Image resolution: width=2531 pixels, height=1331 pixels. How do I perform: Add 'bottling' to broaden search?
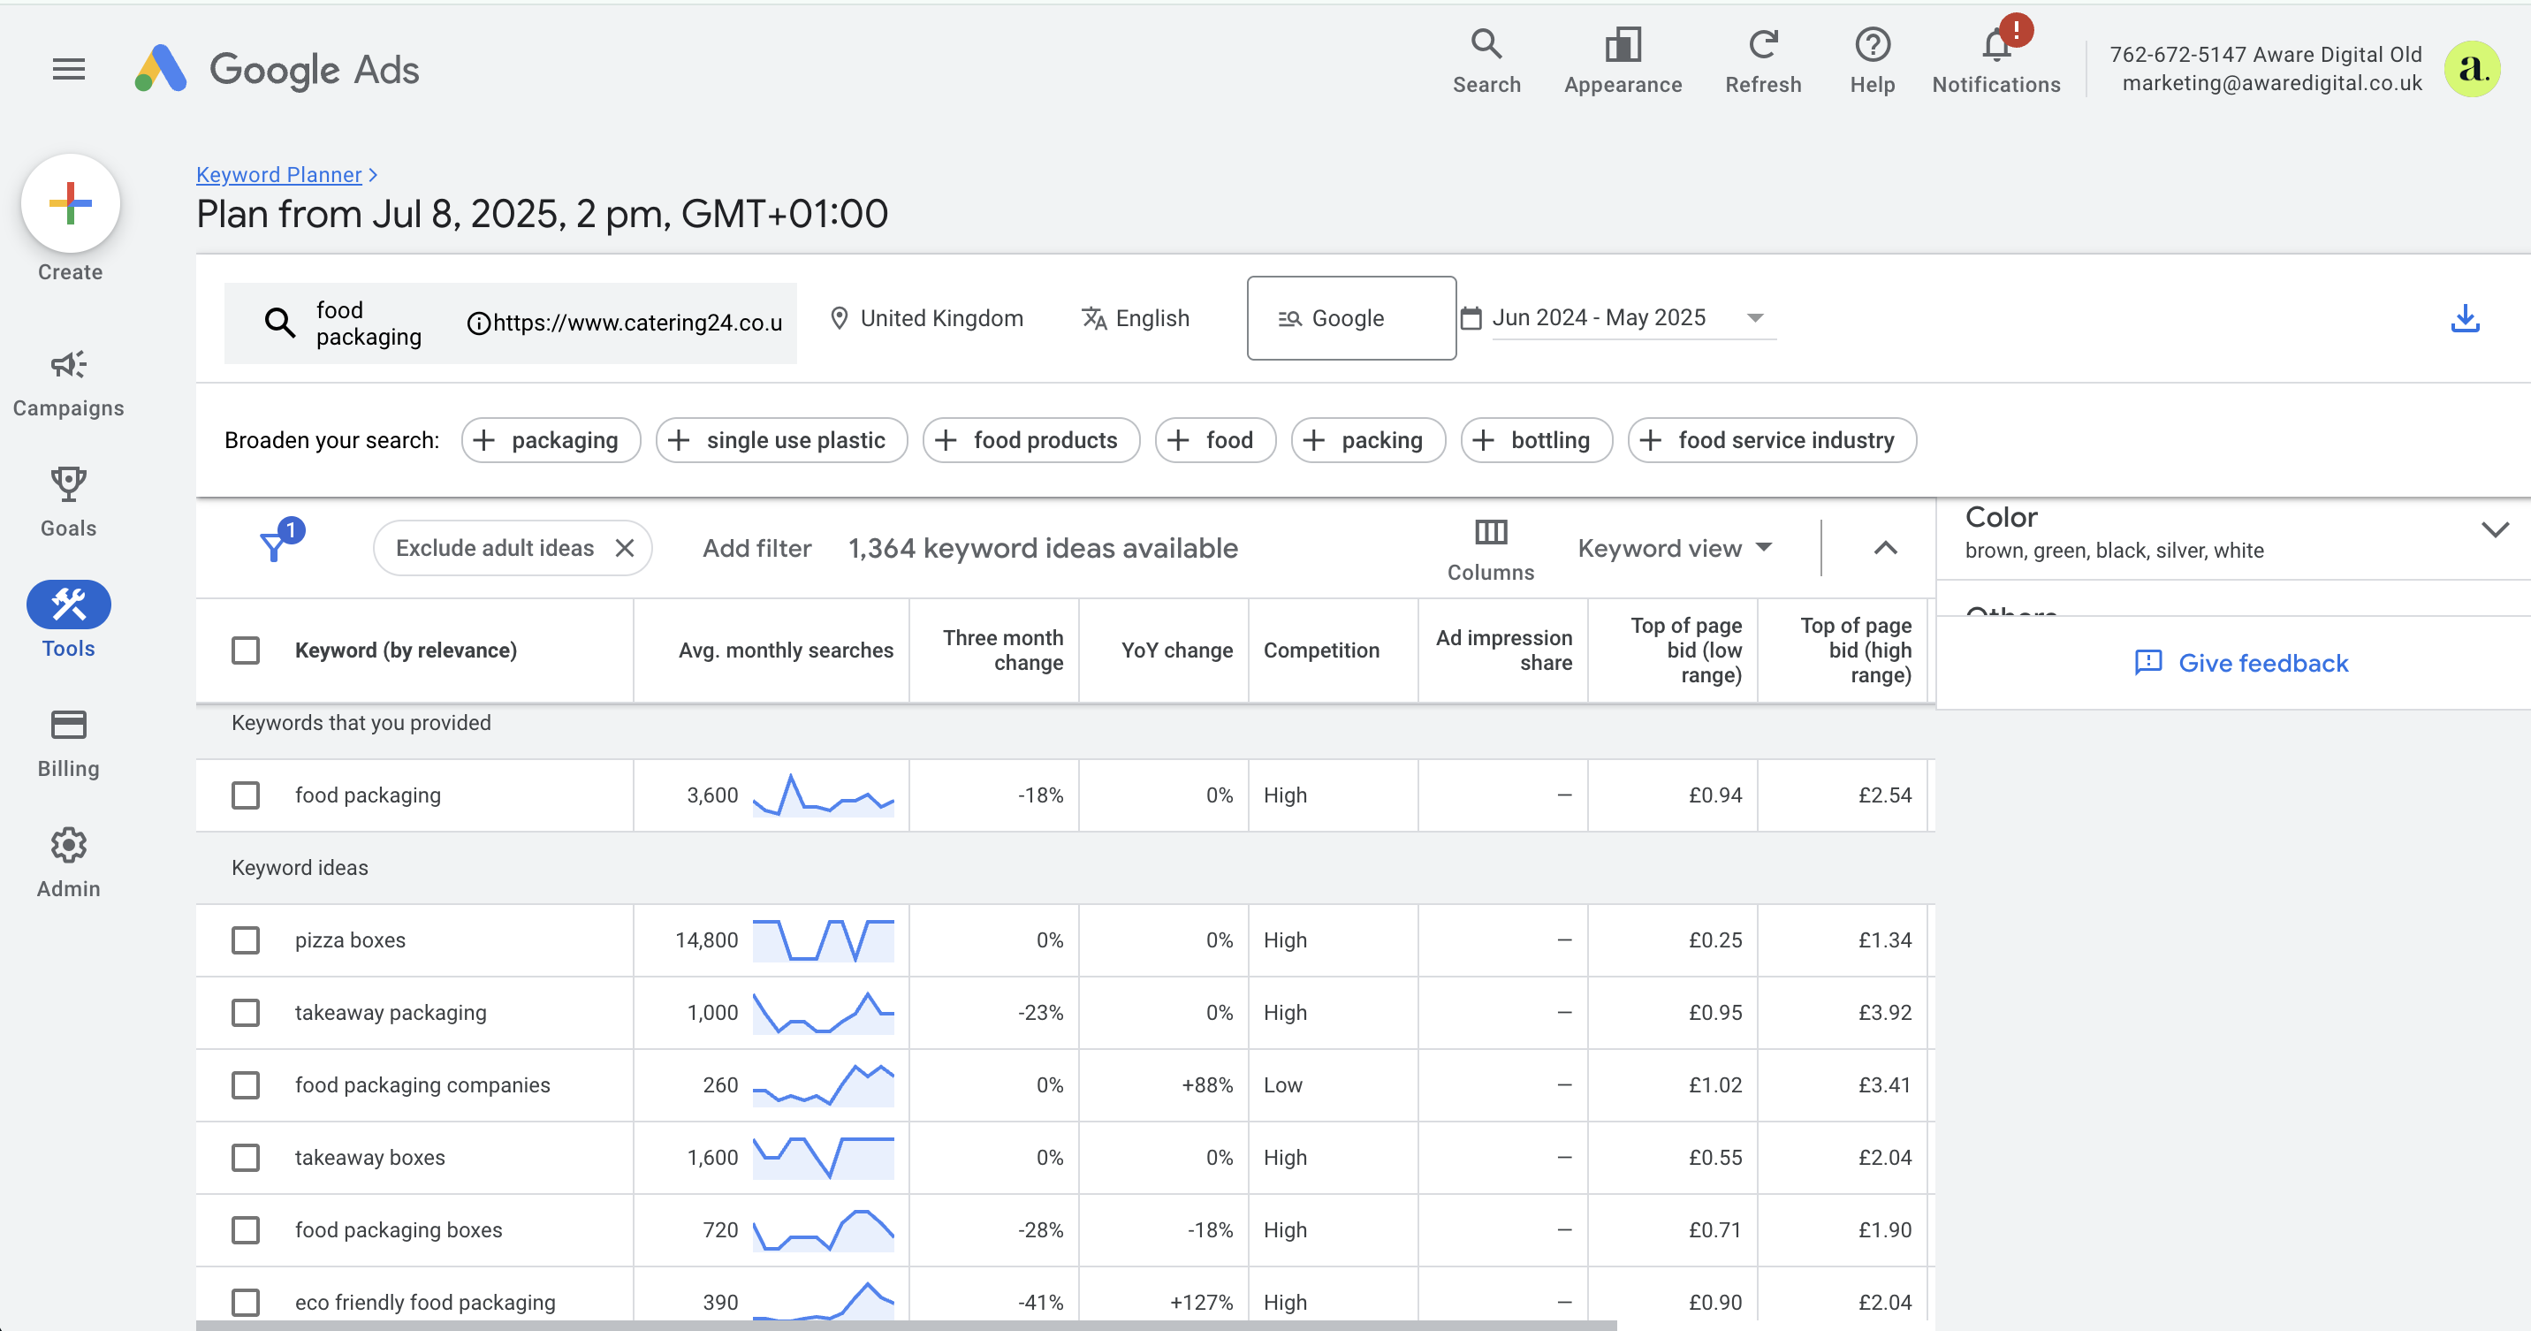point(1536,440)
